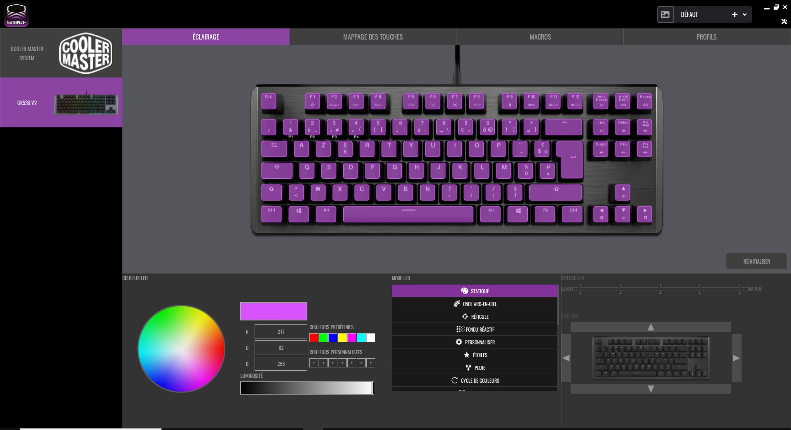Pick Cycle de couleurs from mode list
Viewport: 791px width, 430px height.
pyautogui.click(x=475, y=381)
